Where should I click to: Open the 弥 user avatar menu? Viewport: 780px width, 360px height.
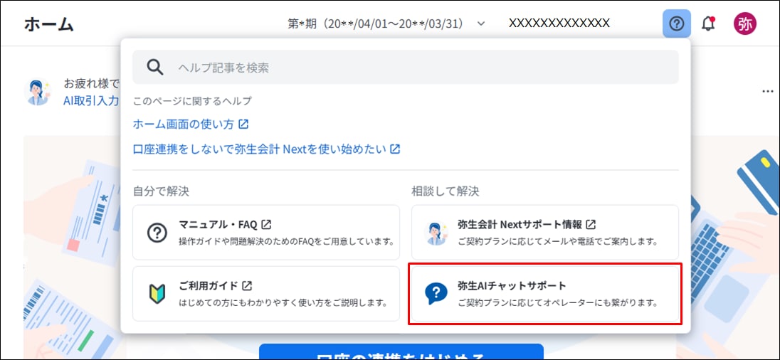pyautogui.click(x=744, y=24)
